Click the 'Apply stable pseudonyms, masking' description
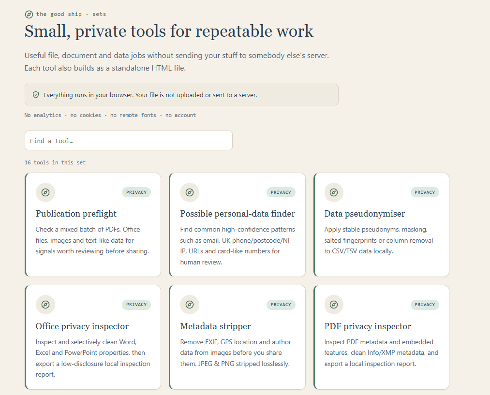Viewport: 490px width, 395px height. coord(379,240)
